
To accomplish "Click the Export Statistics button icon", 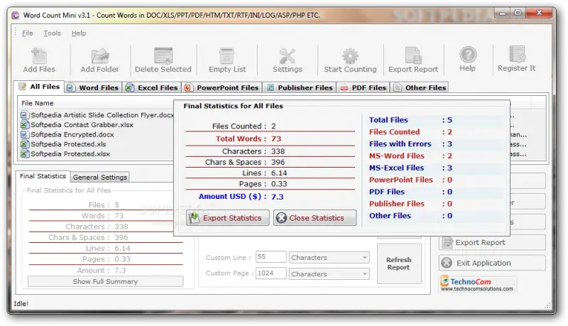I will click(195, 218).
